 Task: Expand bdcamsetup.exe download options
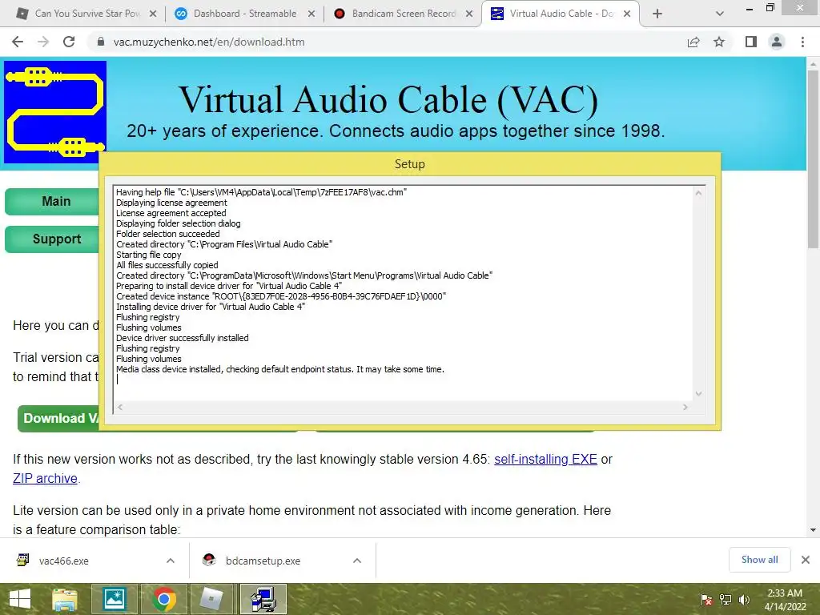357,561
